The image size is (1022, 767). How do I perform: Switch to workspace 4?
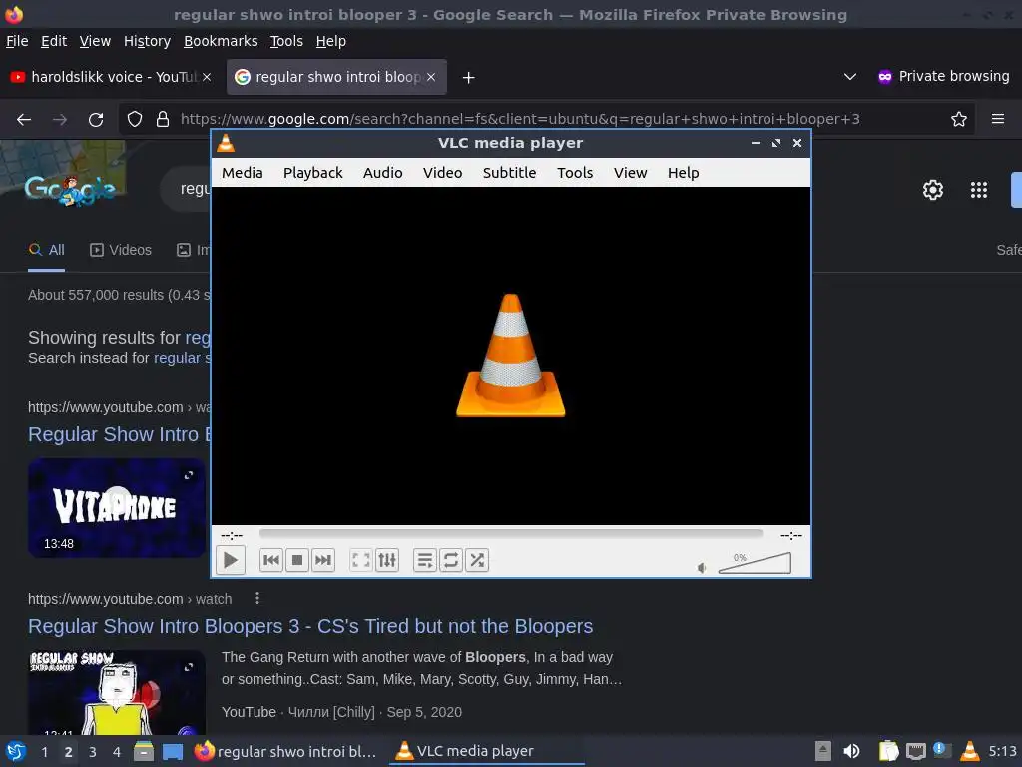click(x=117, y=752)
